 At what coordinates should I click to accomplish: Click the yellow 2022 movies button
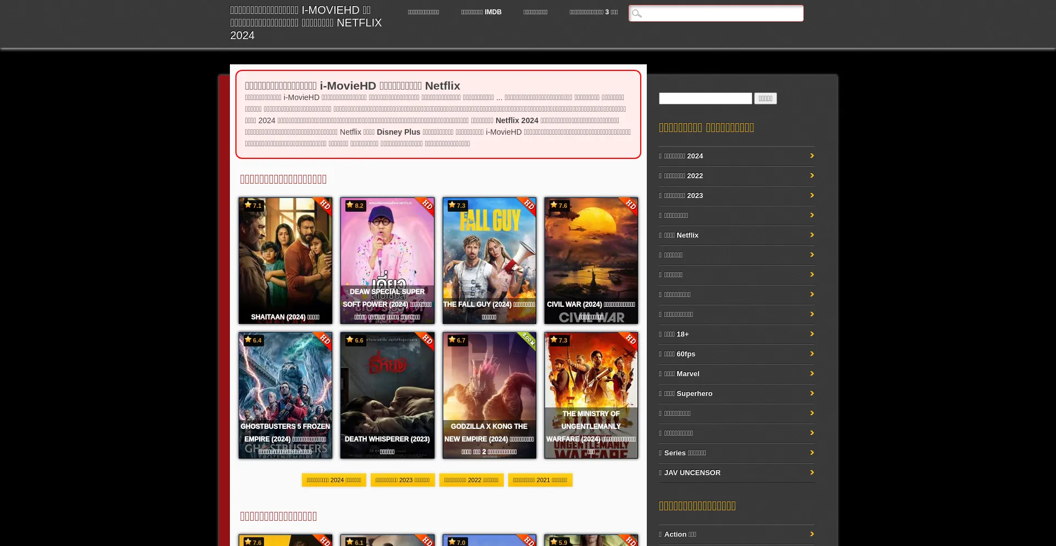[471, 480]
